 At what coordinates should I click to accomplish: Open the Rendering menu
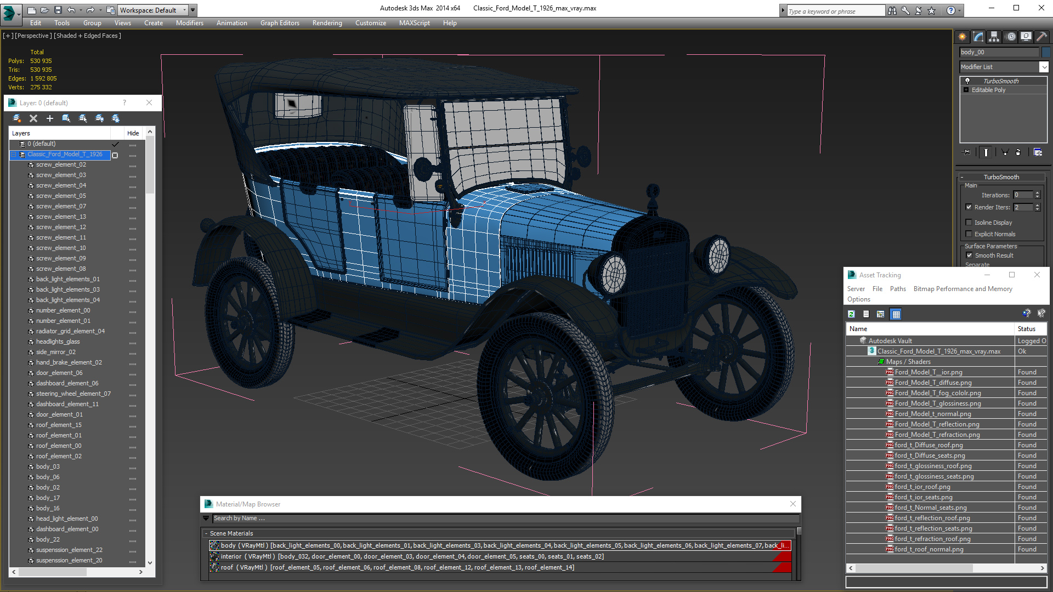[327, 23]
